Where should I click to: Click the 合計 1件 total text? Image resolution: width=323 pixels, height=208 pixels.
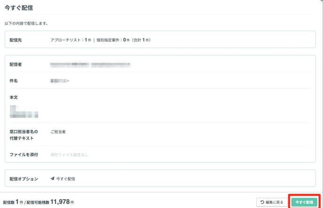pos(141,40)
